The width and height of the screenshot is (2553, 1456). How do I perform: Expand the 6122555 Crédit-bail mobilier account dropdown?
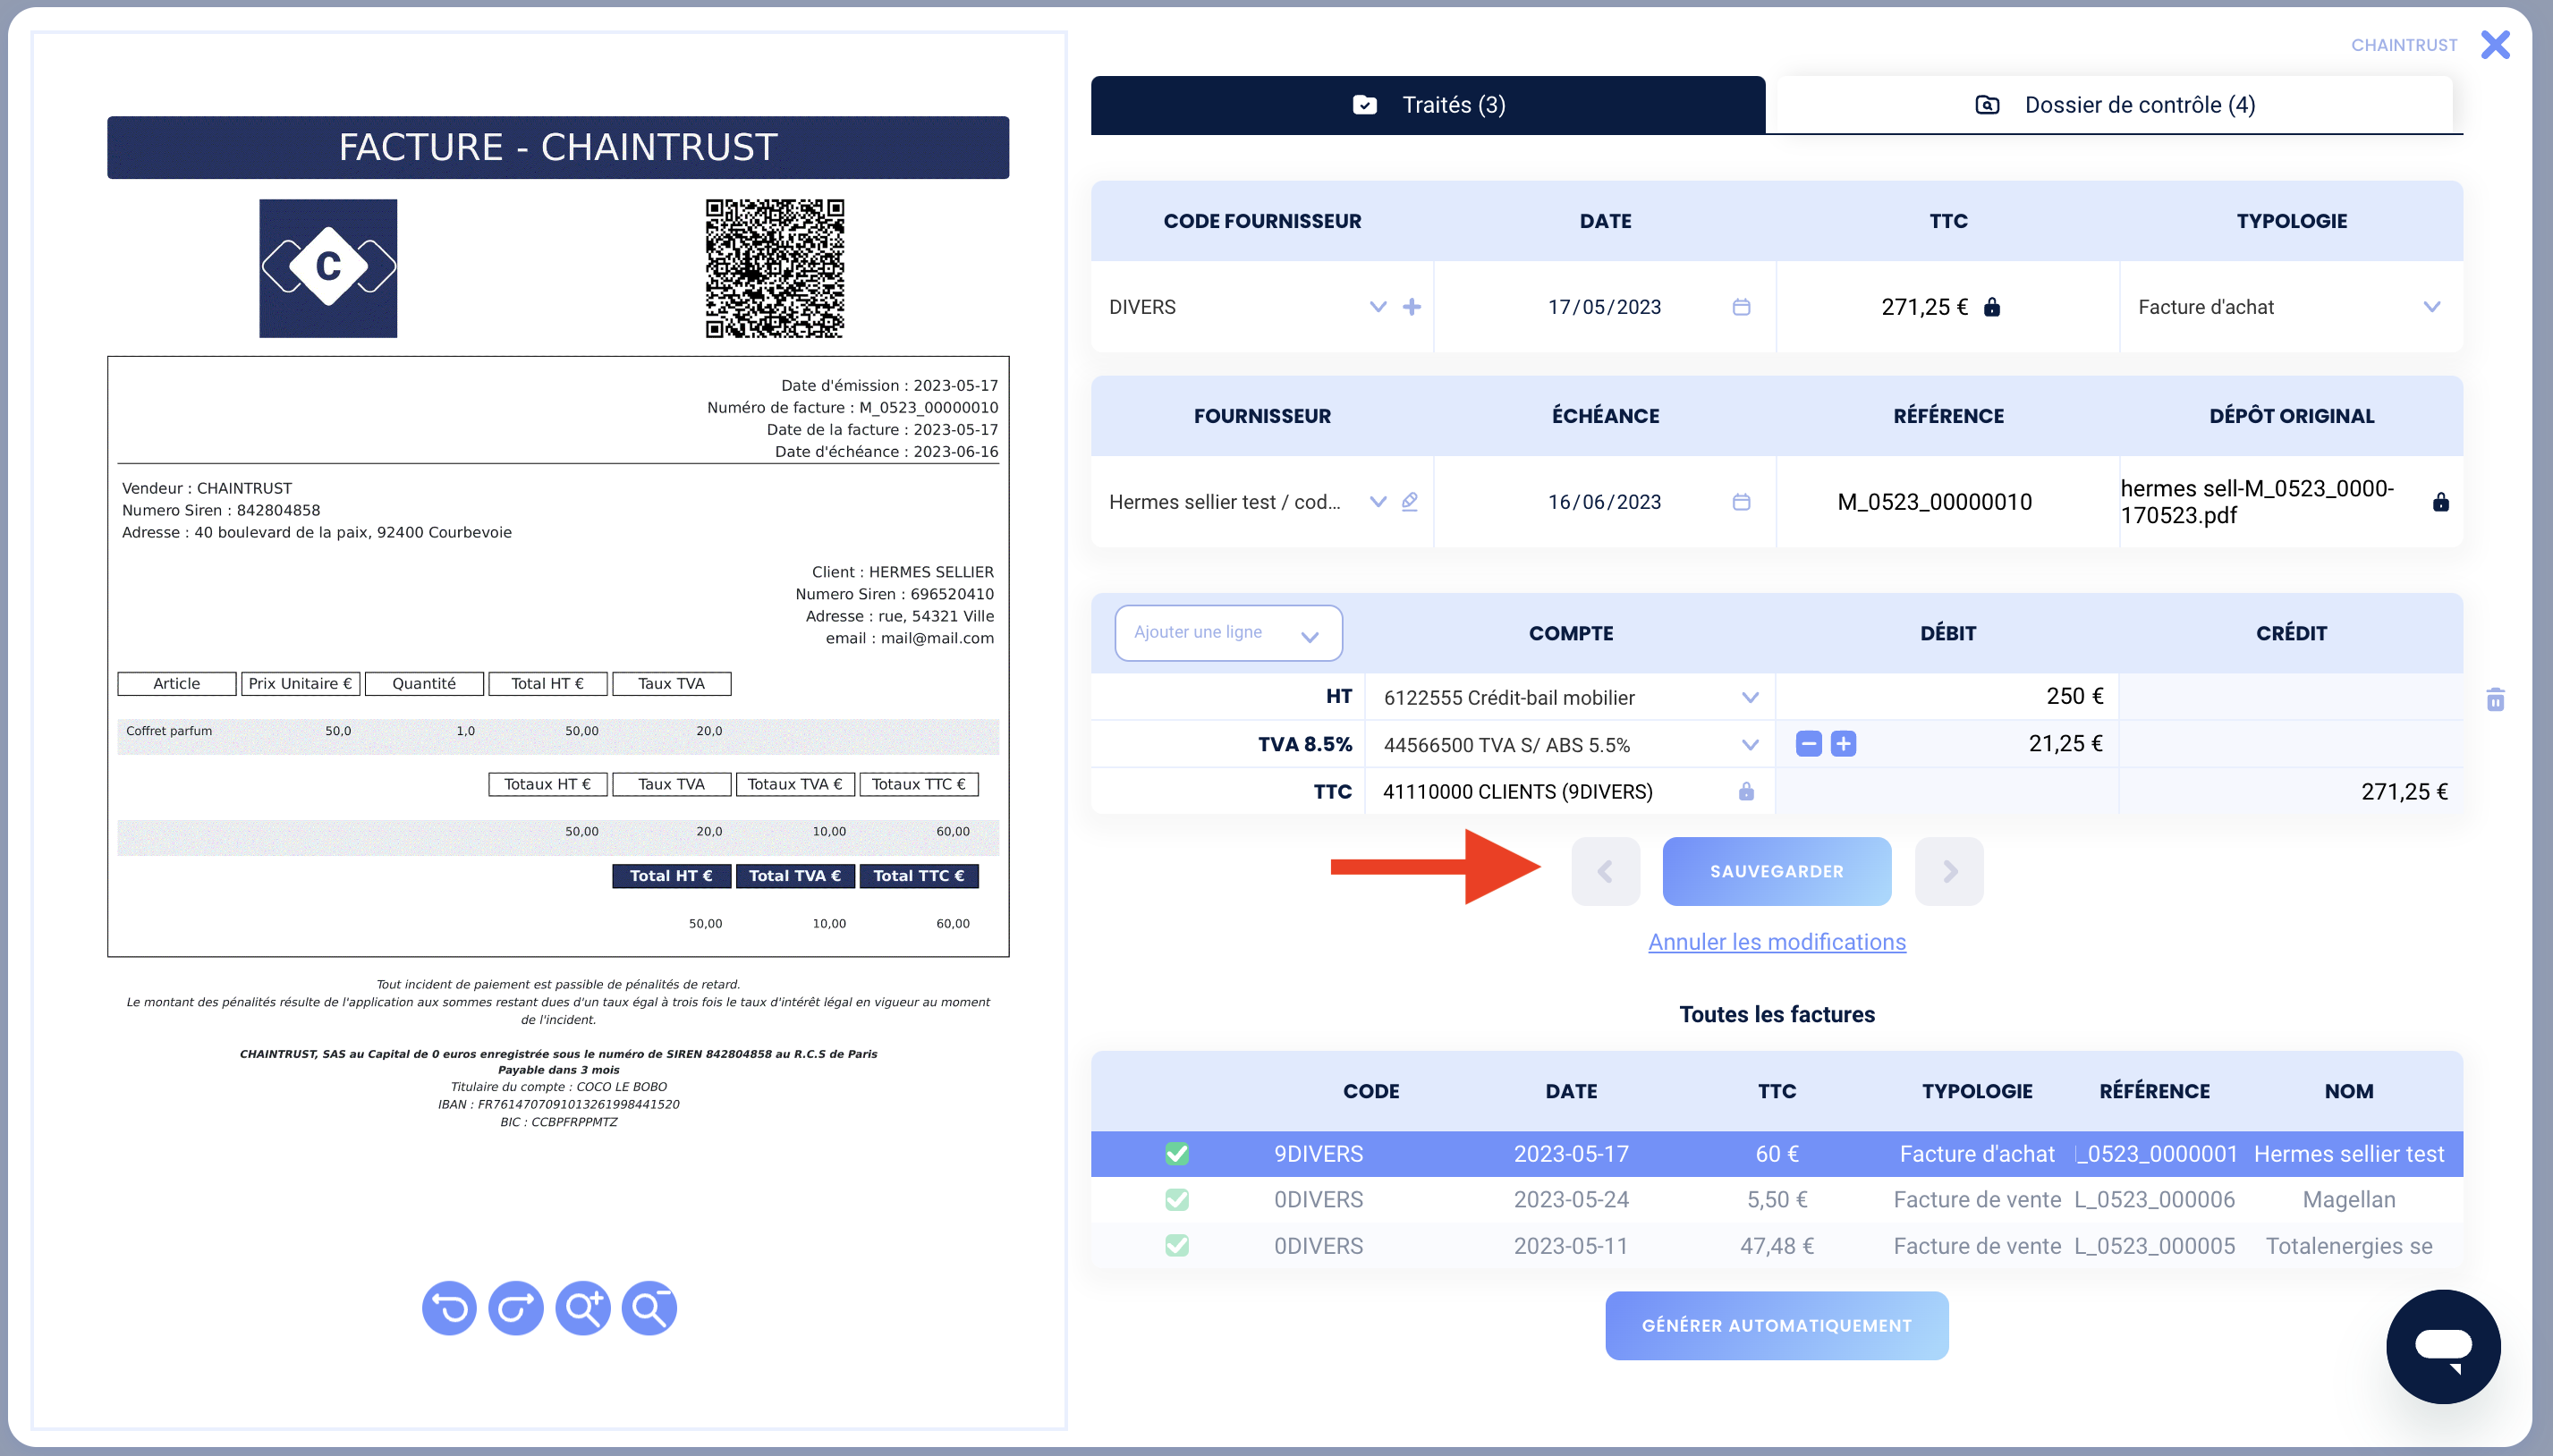pyautogui.click(x=1749, y=698)
